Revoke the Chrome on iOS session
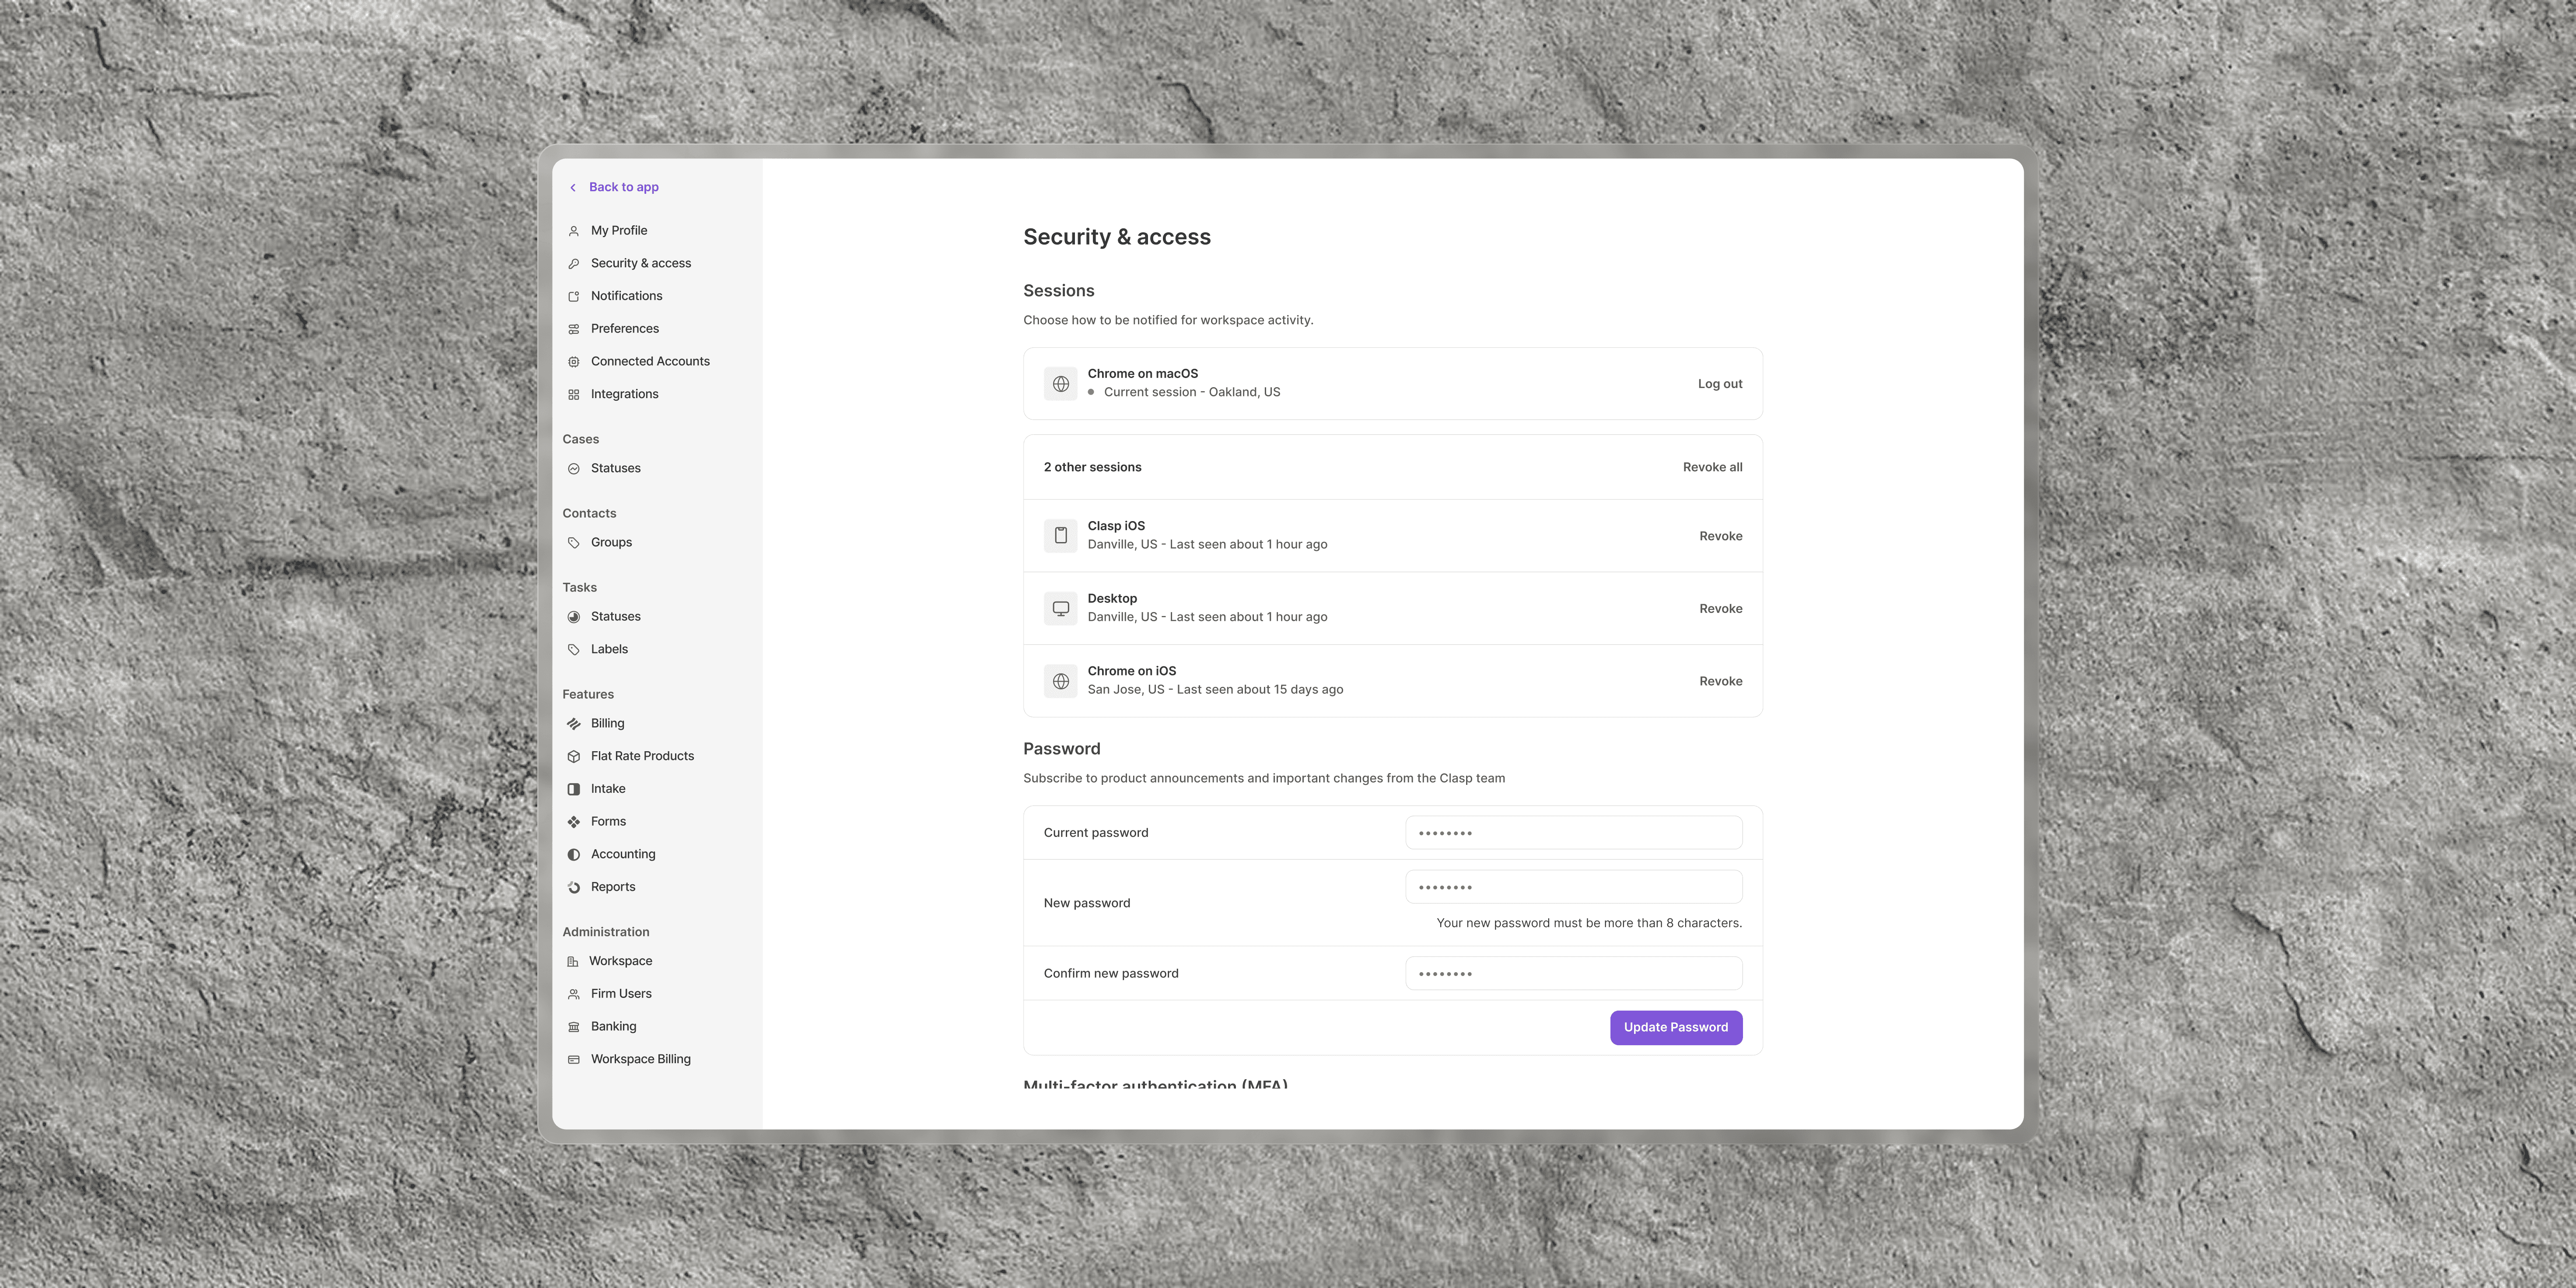Viewport: 2576px width, 1288px height. pyautogui.click(x=1720, y=681)
